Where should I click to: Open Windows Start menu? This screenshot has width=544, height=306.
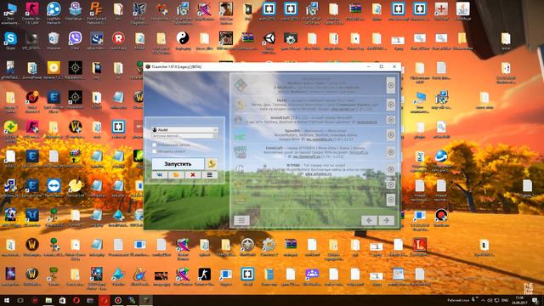7,300
